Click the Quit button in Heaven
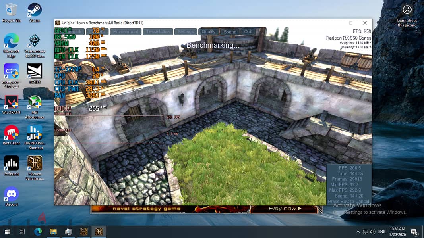Viewport: 424px width, 238px height. tap(248, 32)
